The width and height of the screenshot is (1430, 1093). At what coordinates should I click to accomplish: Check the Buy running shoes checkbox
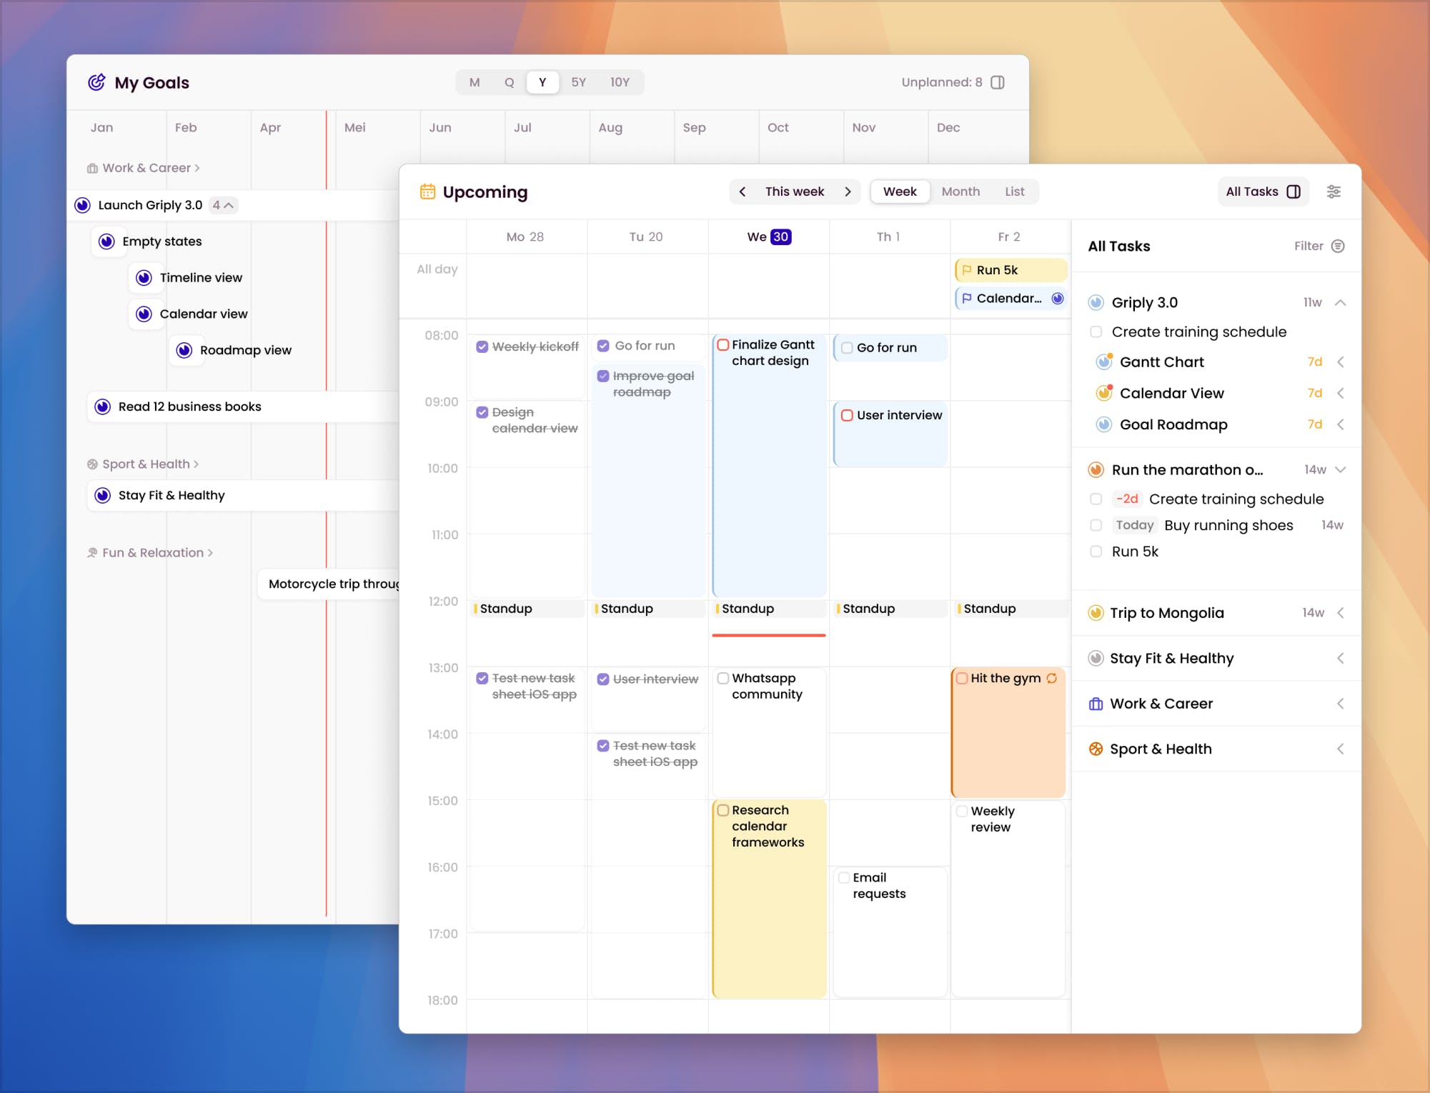[x=1096, y=525]
